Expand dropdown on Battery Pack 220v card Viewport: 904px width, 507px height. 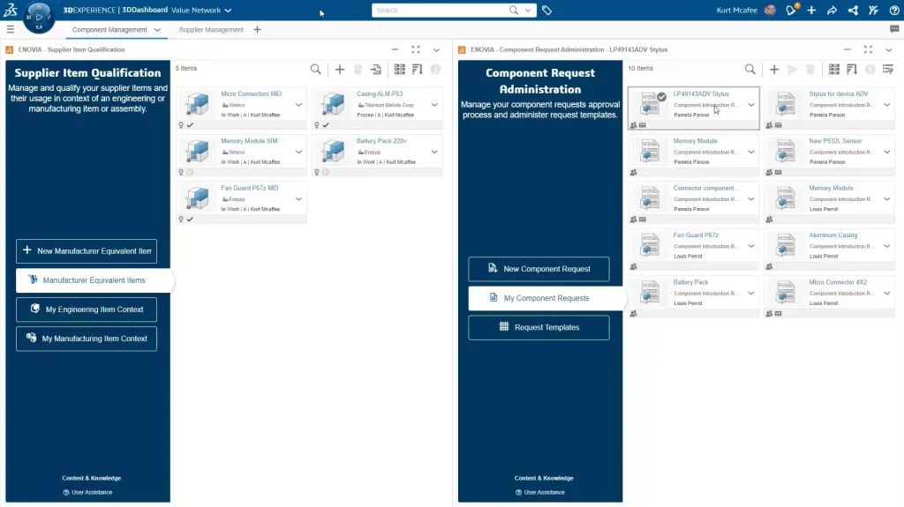click(434, 152)
